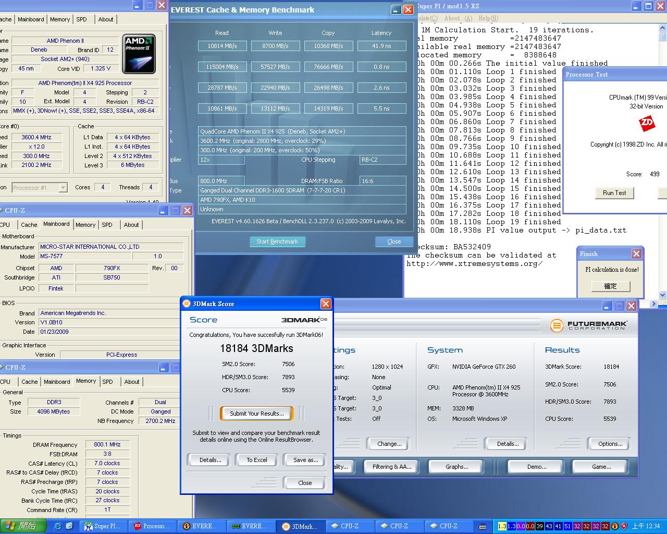The image size is (667, 534).
Task: Click the 3DMark Score dialog title bar icon
Action: pos(187,304)
